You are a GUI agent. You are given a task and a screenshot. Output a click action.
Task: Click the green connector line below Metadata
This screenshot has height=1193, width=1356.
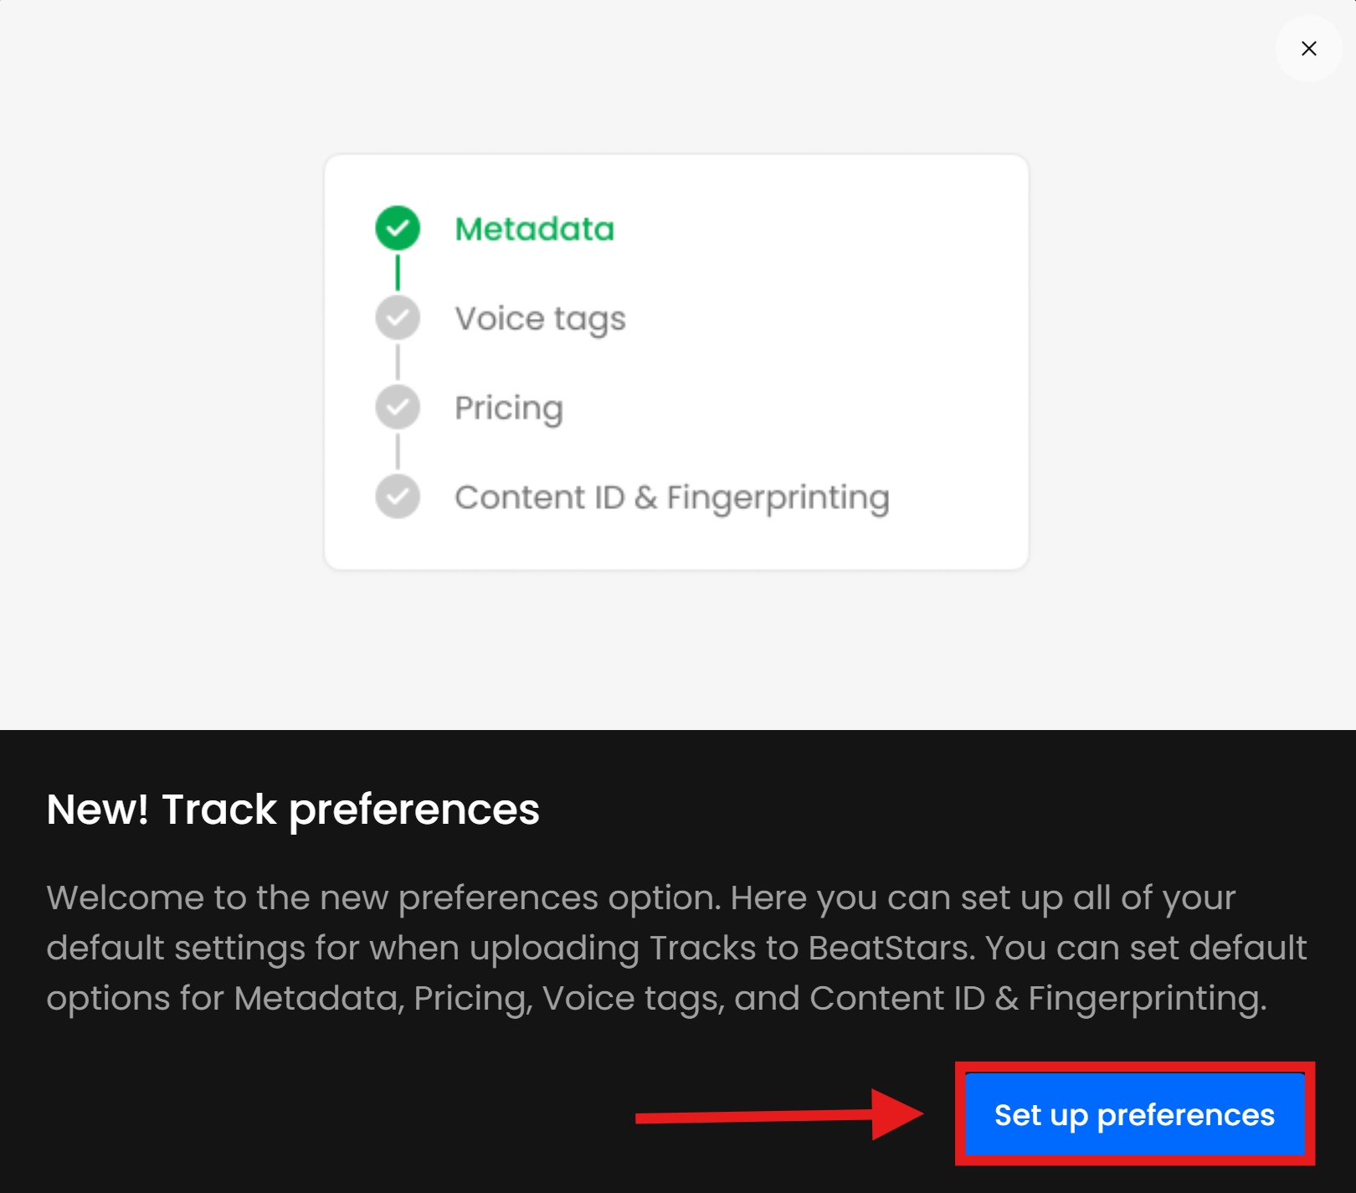coord(398,273)
